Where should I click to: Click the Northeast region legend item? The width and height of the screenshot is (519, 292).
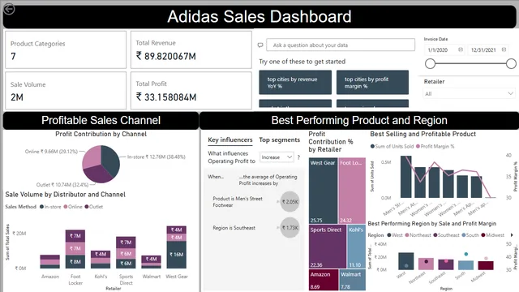418,235
